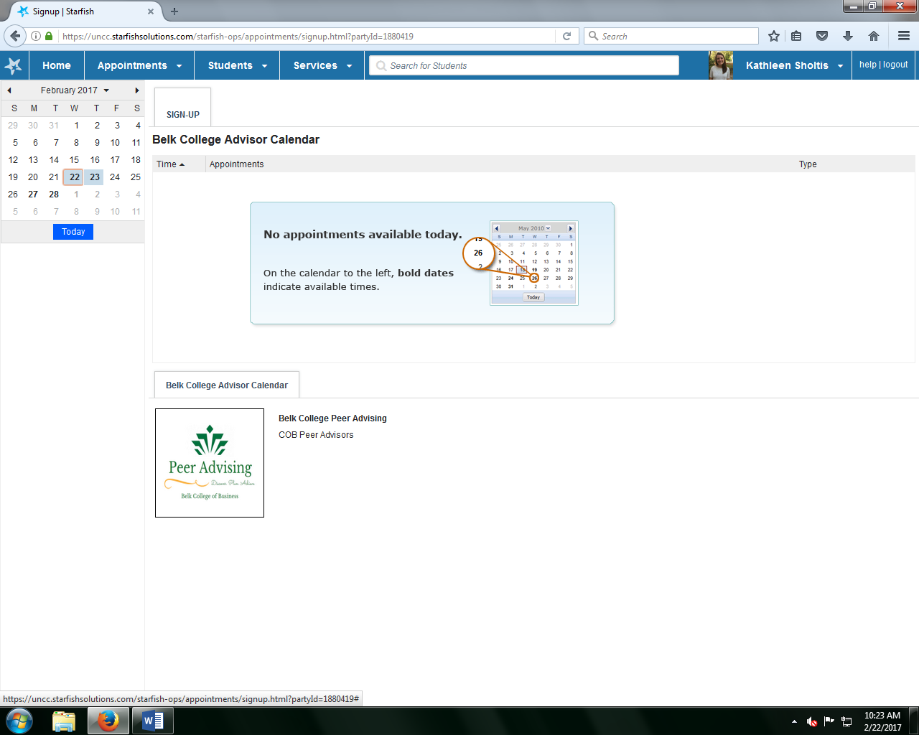Open Kathleen Sholtis user dropdown
919x735 pixels.
pyautogui.click(x=794, y=65)
